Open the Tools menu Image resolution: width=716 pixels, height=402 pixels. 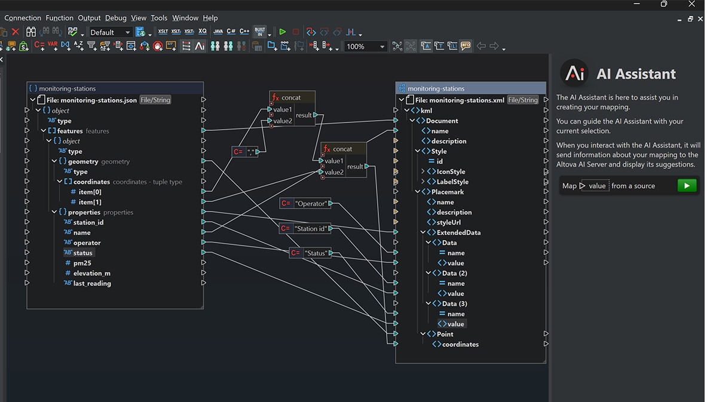pyautogui.click(x=159, y=18)
